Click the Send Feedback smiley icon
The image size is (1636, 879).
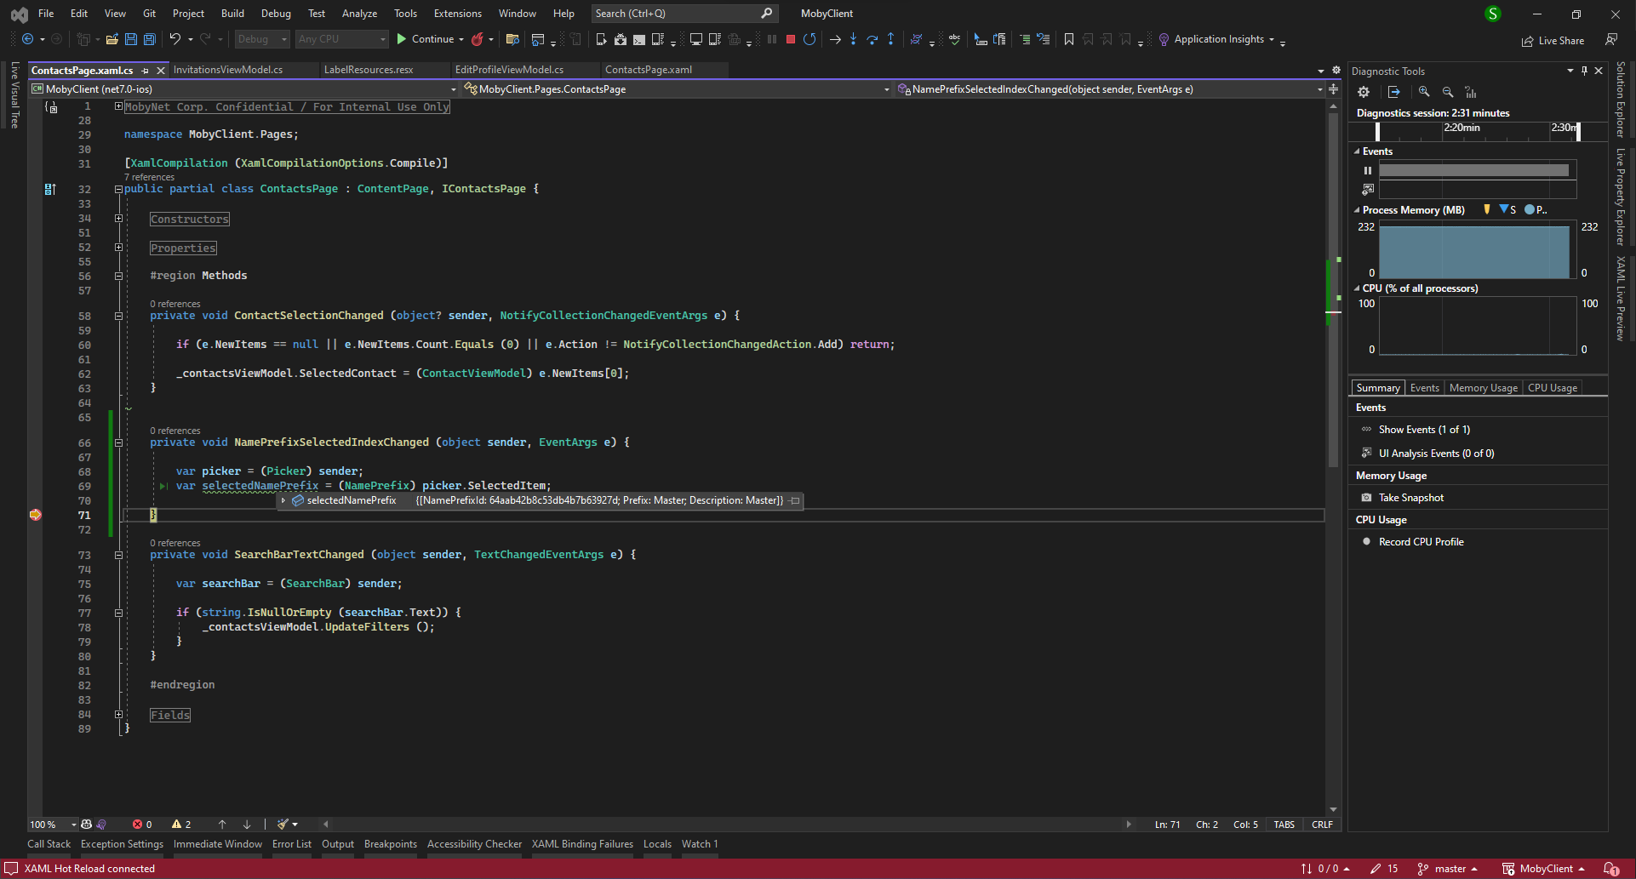(x=1611, y=39)
